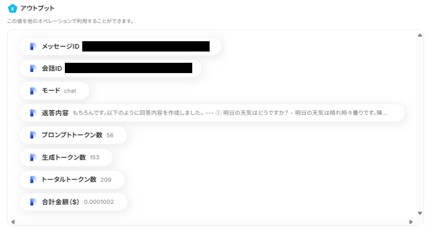Choose the プロンプトトークン数 56 chip

tap(73, 135)
